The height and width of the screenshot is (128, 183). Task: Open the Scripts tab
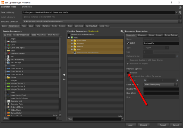coord(62,26)
